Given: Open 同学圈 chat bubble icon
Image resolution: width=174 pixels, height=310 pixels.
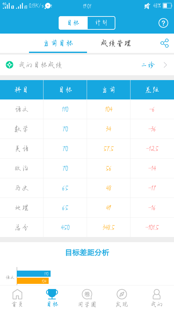Looking at the screenshot, I should (87, 294).
